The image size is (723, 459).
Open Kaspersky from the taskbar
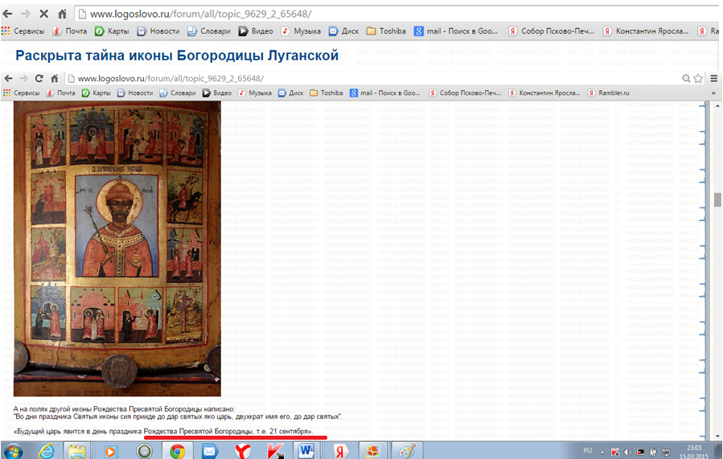(275, 451)
